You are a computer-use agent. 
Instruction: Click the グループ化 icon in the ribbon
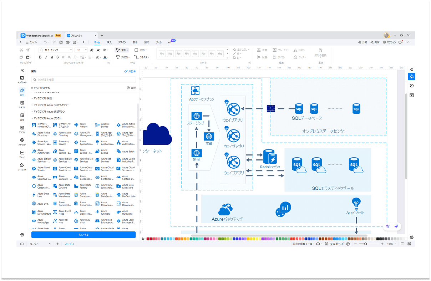pyautogui.click(x=274, y=50)
